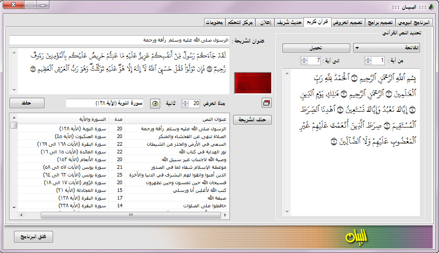The height and width of the screenshot is (253, 439).
Task: Open the معلومات tab
Action: pos(214,23)
